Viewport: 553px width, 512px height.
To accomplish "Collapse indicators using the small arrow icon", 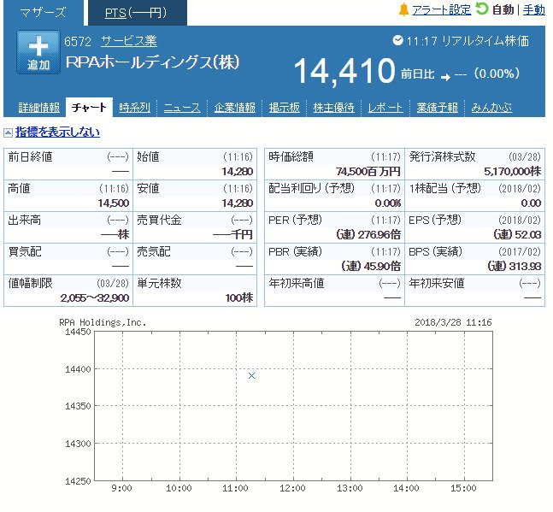I will coord(8,133).
